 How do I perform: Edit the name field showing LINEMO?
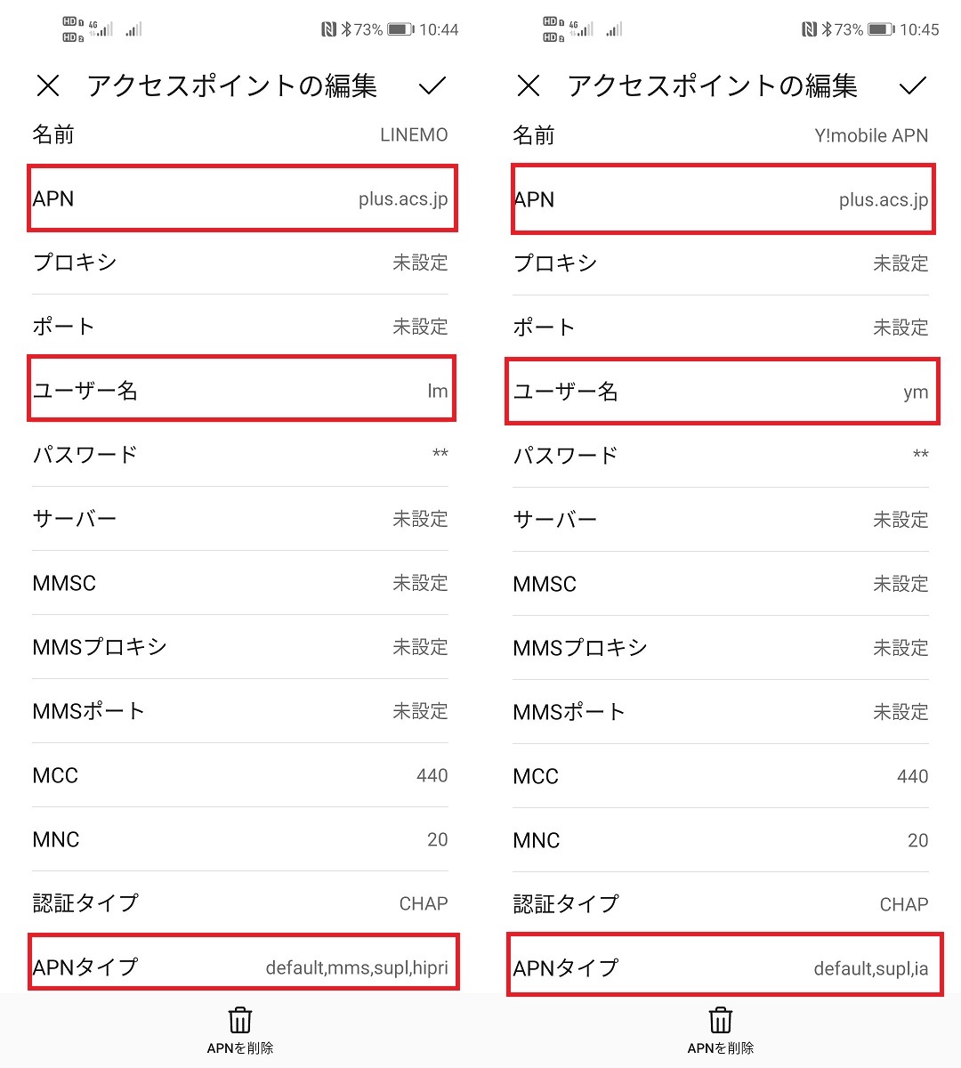240,135
